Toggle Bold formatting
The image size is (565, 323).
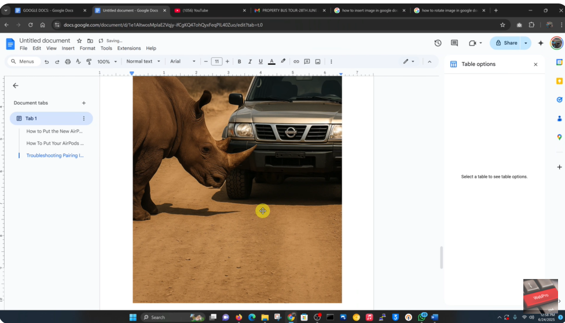[x=239, y=61]
